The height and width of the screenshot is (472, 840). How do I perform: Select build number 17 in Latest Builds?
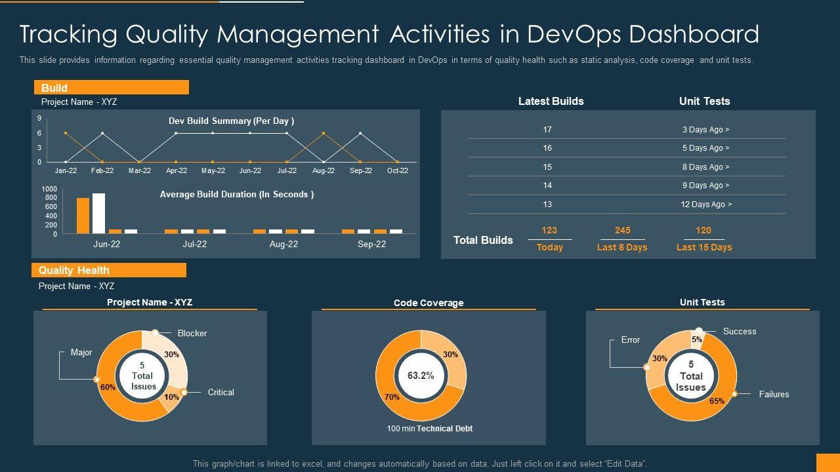[547, 130]
